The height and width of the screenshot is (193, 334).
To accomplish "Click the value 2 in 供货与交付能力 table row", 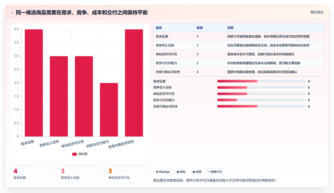I will pos(197,63).
